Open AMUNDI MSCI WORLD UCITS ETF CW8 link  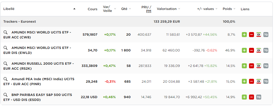(37, 35)
